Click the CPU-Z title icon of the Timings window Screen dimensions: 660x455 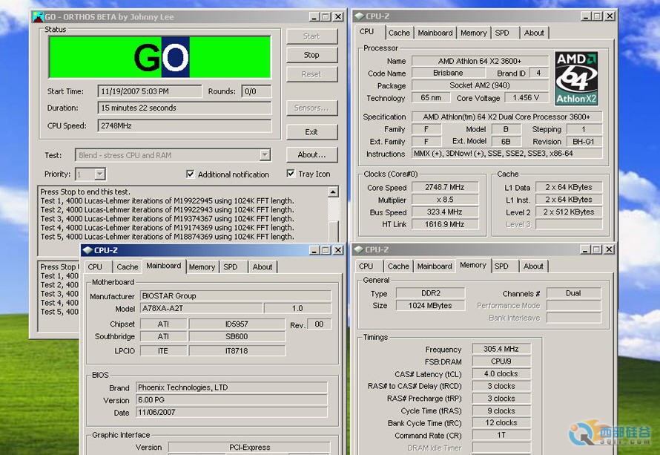(359, 249)
